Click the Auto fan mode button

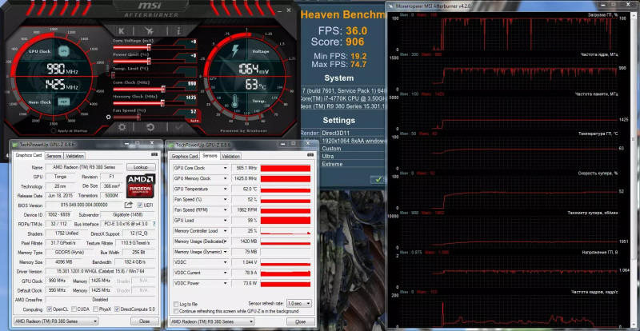click(193, 121)
